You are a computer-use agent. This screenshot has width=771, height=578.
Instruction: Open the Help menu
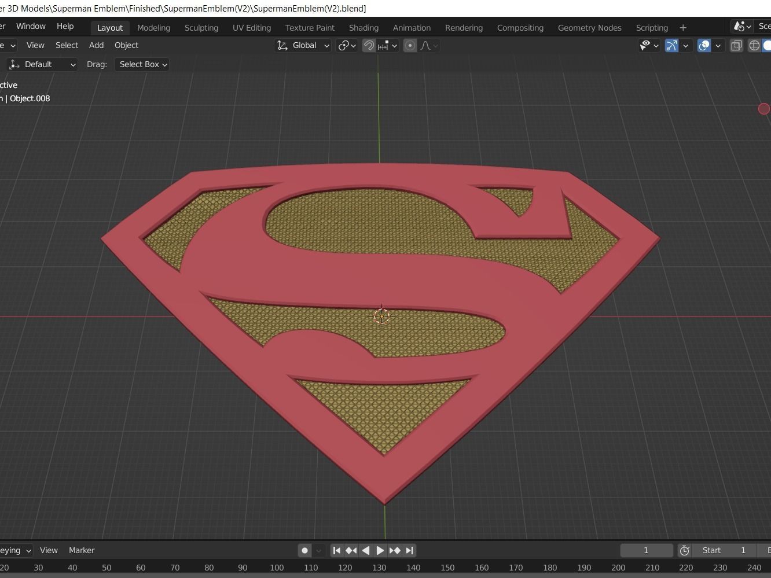coord(65,26)
